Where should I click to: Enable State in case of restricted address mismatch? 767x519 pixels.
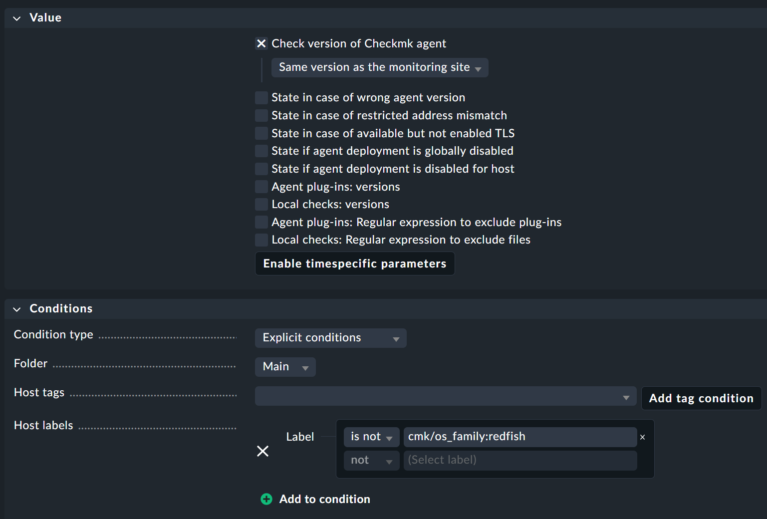(x=261, y=115)
